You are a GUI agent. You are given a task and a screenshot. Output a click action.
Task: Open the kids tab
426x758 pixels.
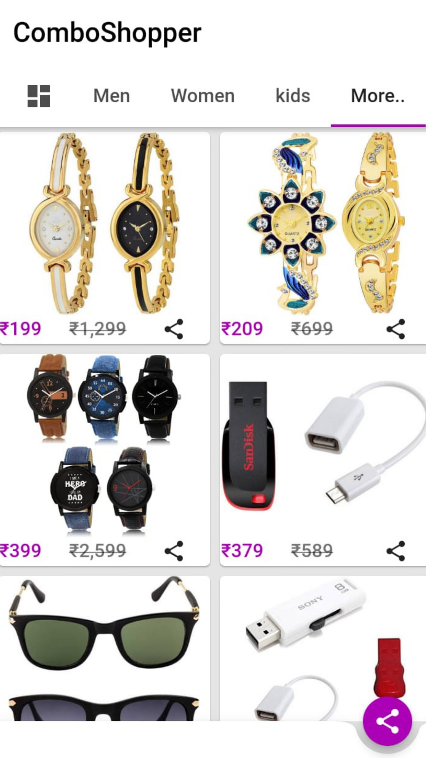click(293, 96)
